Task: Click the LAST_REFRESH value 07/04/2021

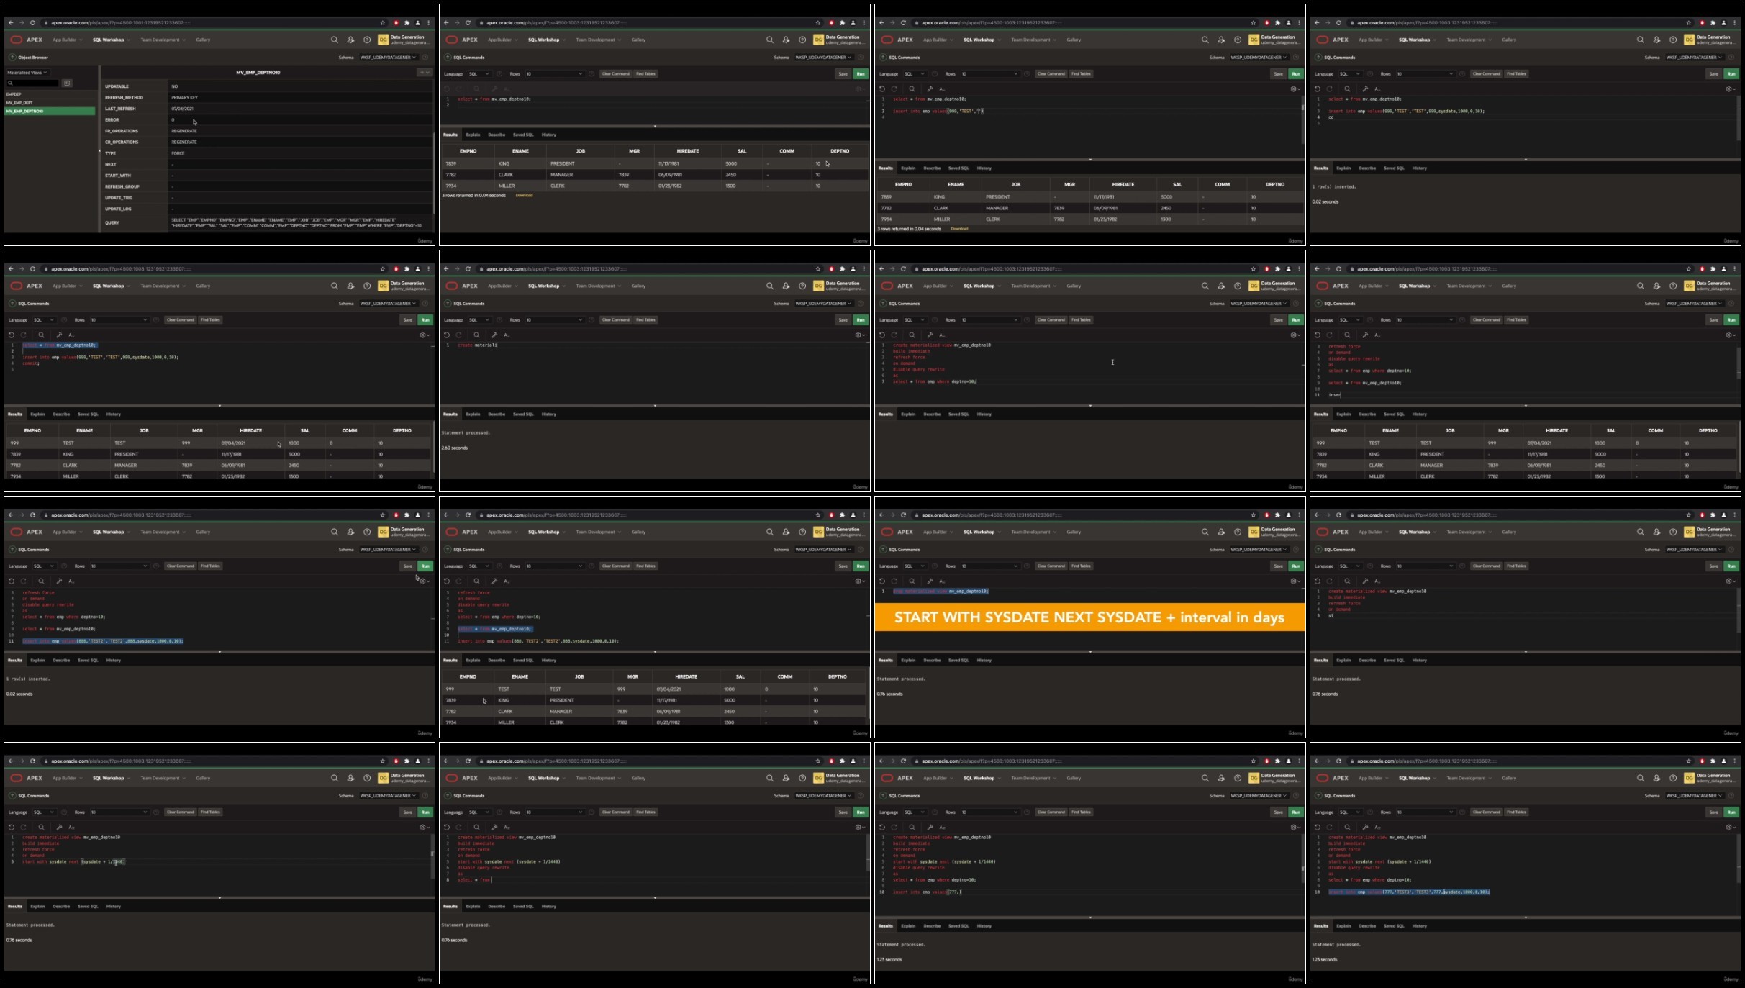Action: pyautogui.click(x=182, y=109)
